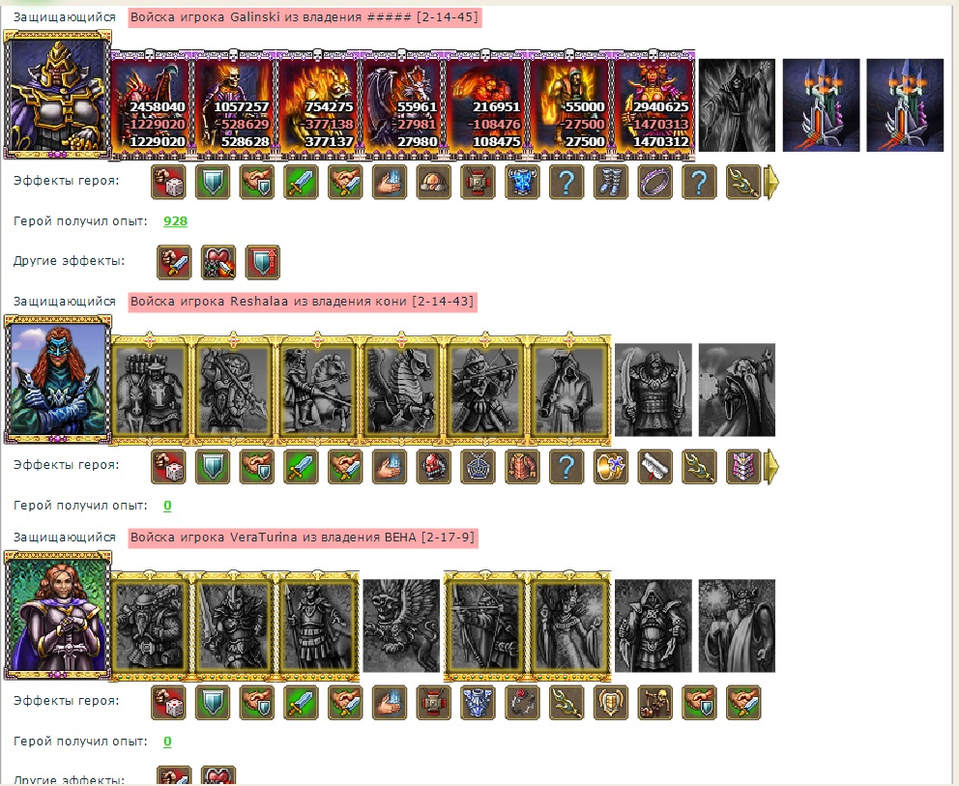
Task: Click the skeleton icon in VeraTurina's hero effects
Action: coord(655,702)
